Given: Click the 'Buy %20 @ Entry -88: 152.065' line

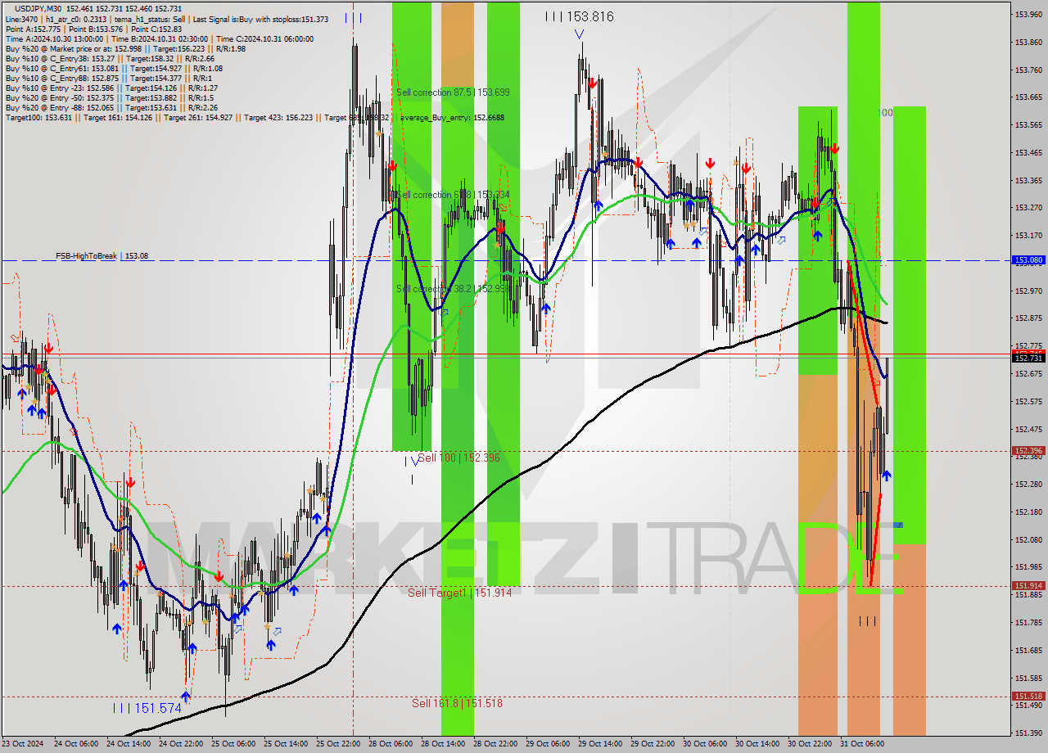Looking at the screenshot, I should [x=111, y=107].
